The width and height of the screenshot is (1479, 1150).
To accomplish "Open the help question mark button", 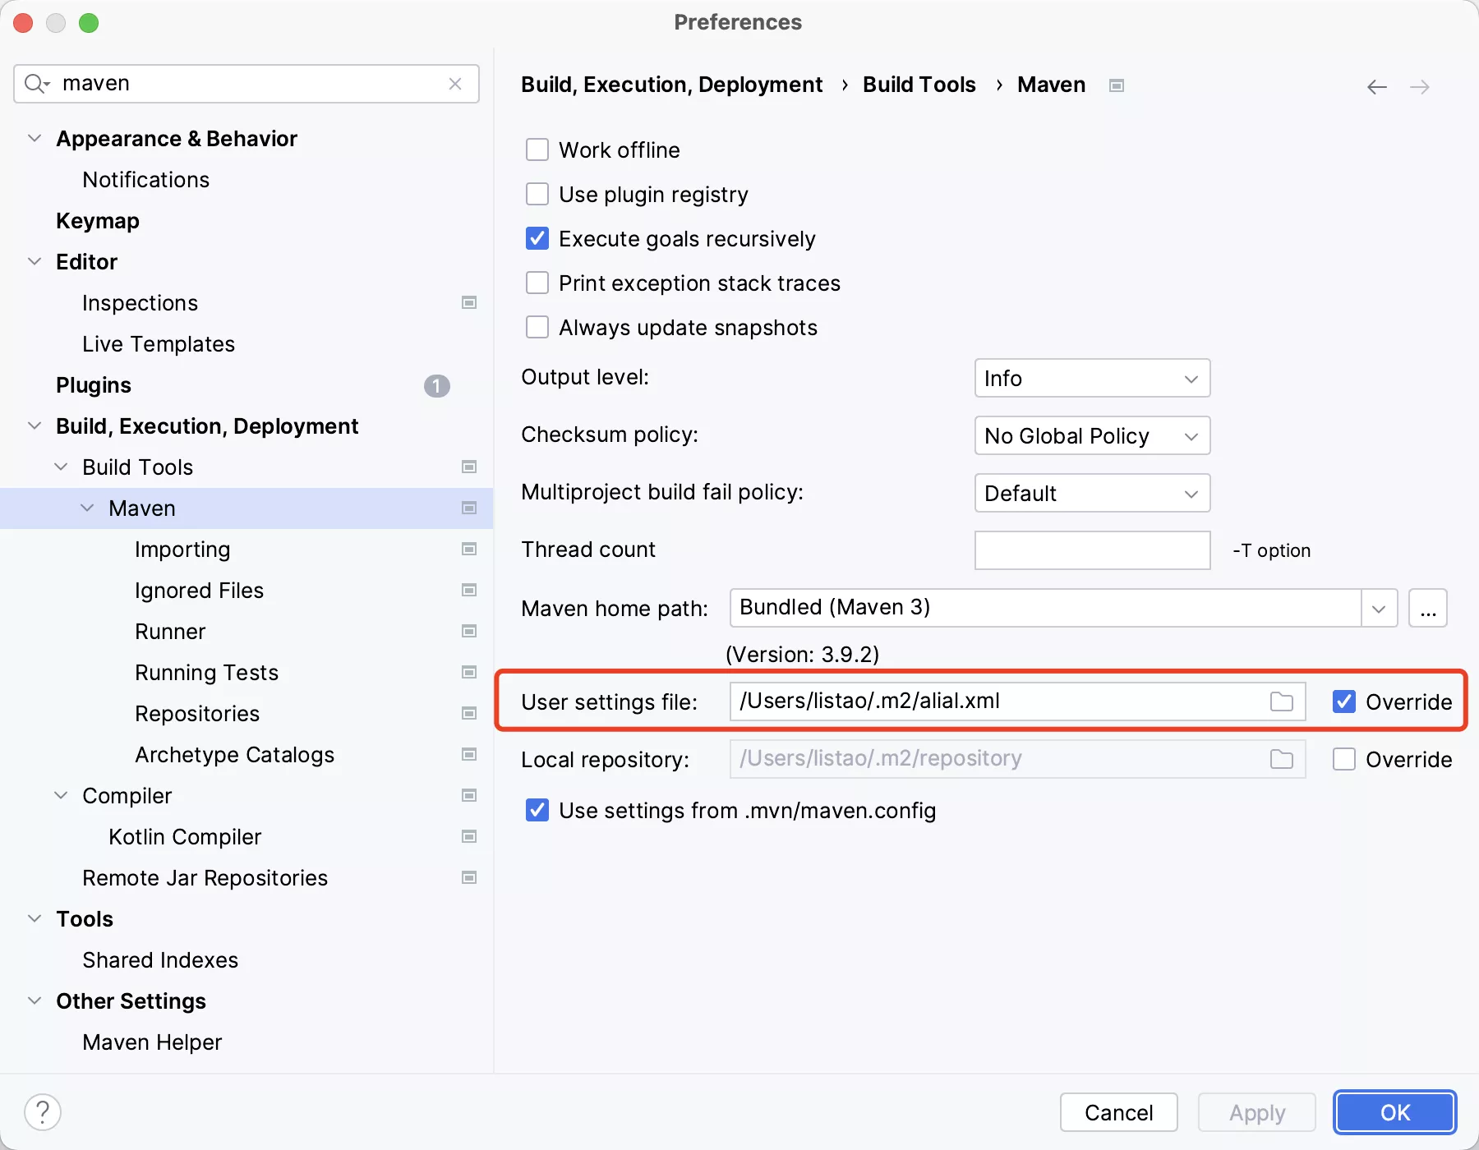I will click(x=43, y=1112).
